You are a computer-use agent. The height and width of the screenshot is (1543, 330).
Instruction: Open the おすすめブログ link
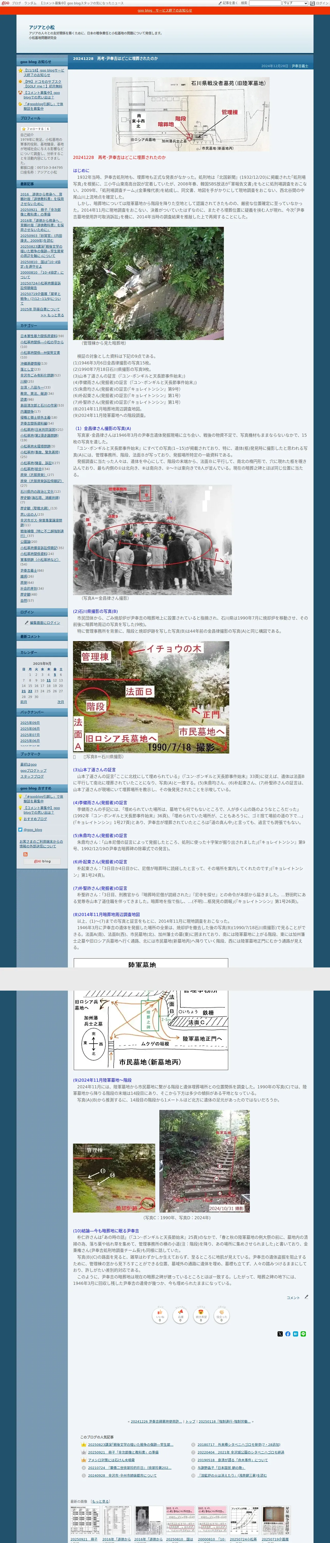35,819
